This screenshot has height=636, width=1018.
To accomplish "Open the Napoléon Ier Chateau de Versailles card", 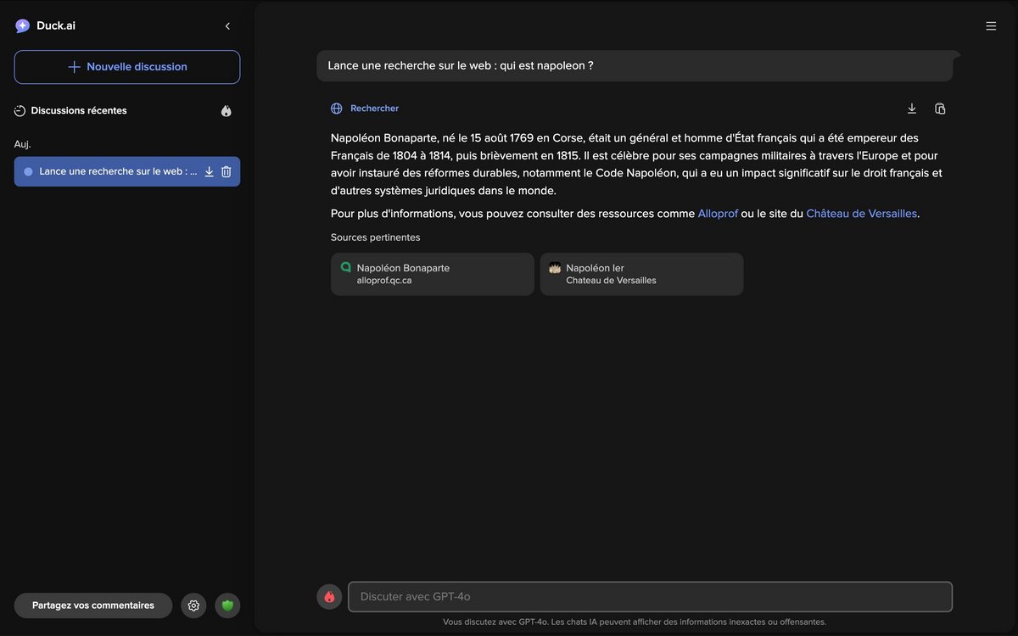I will tap(641, 274).
